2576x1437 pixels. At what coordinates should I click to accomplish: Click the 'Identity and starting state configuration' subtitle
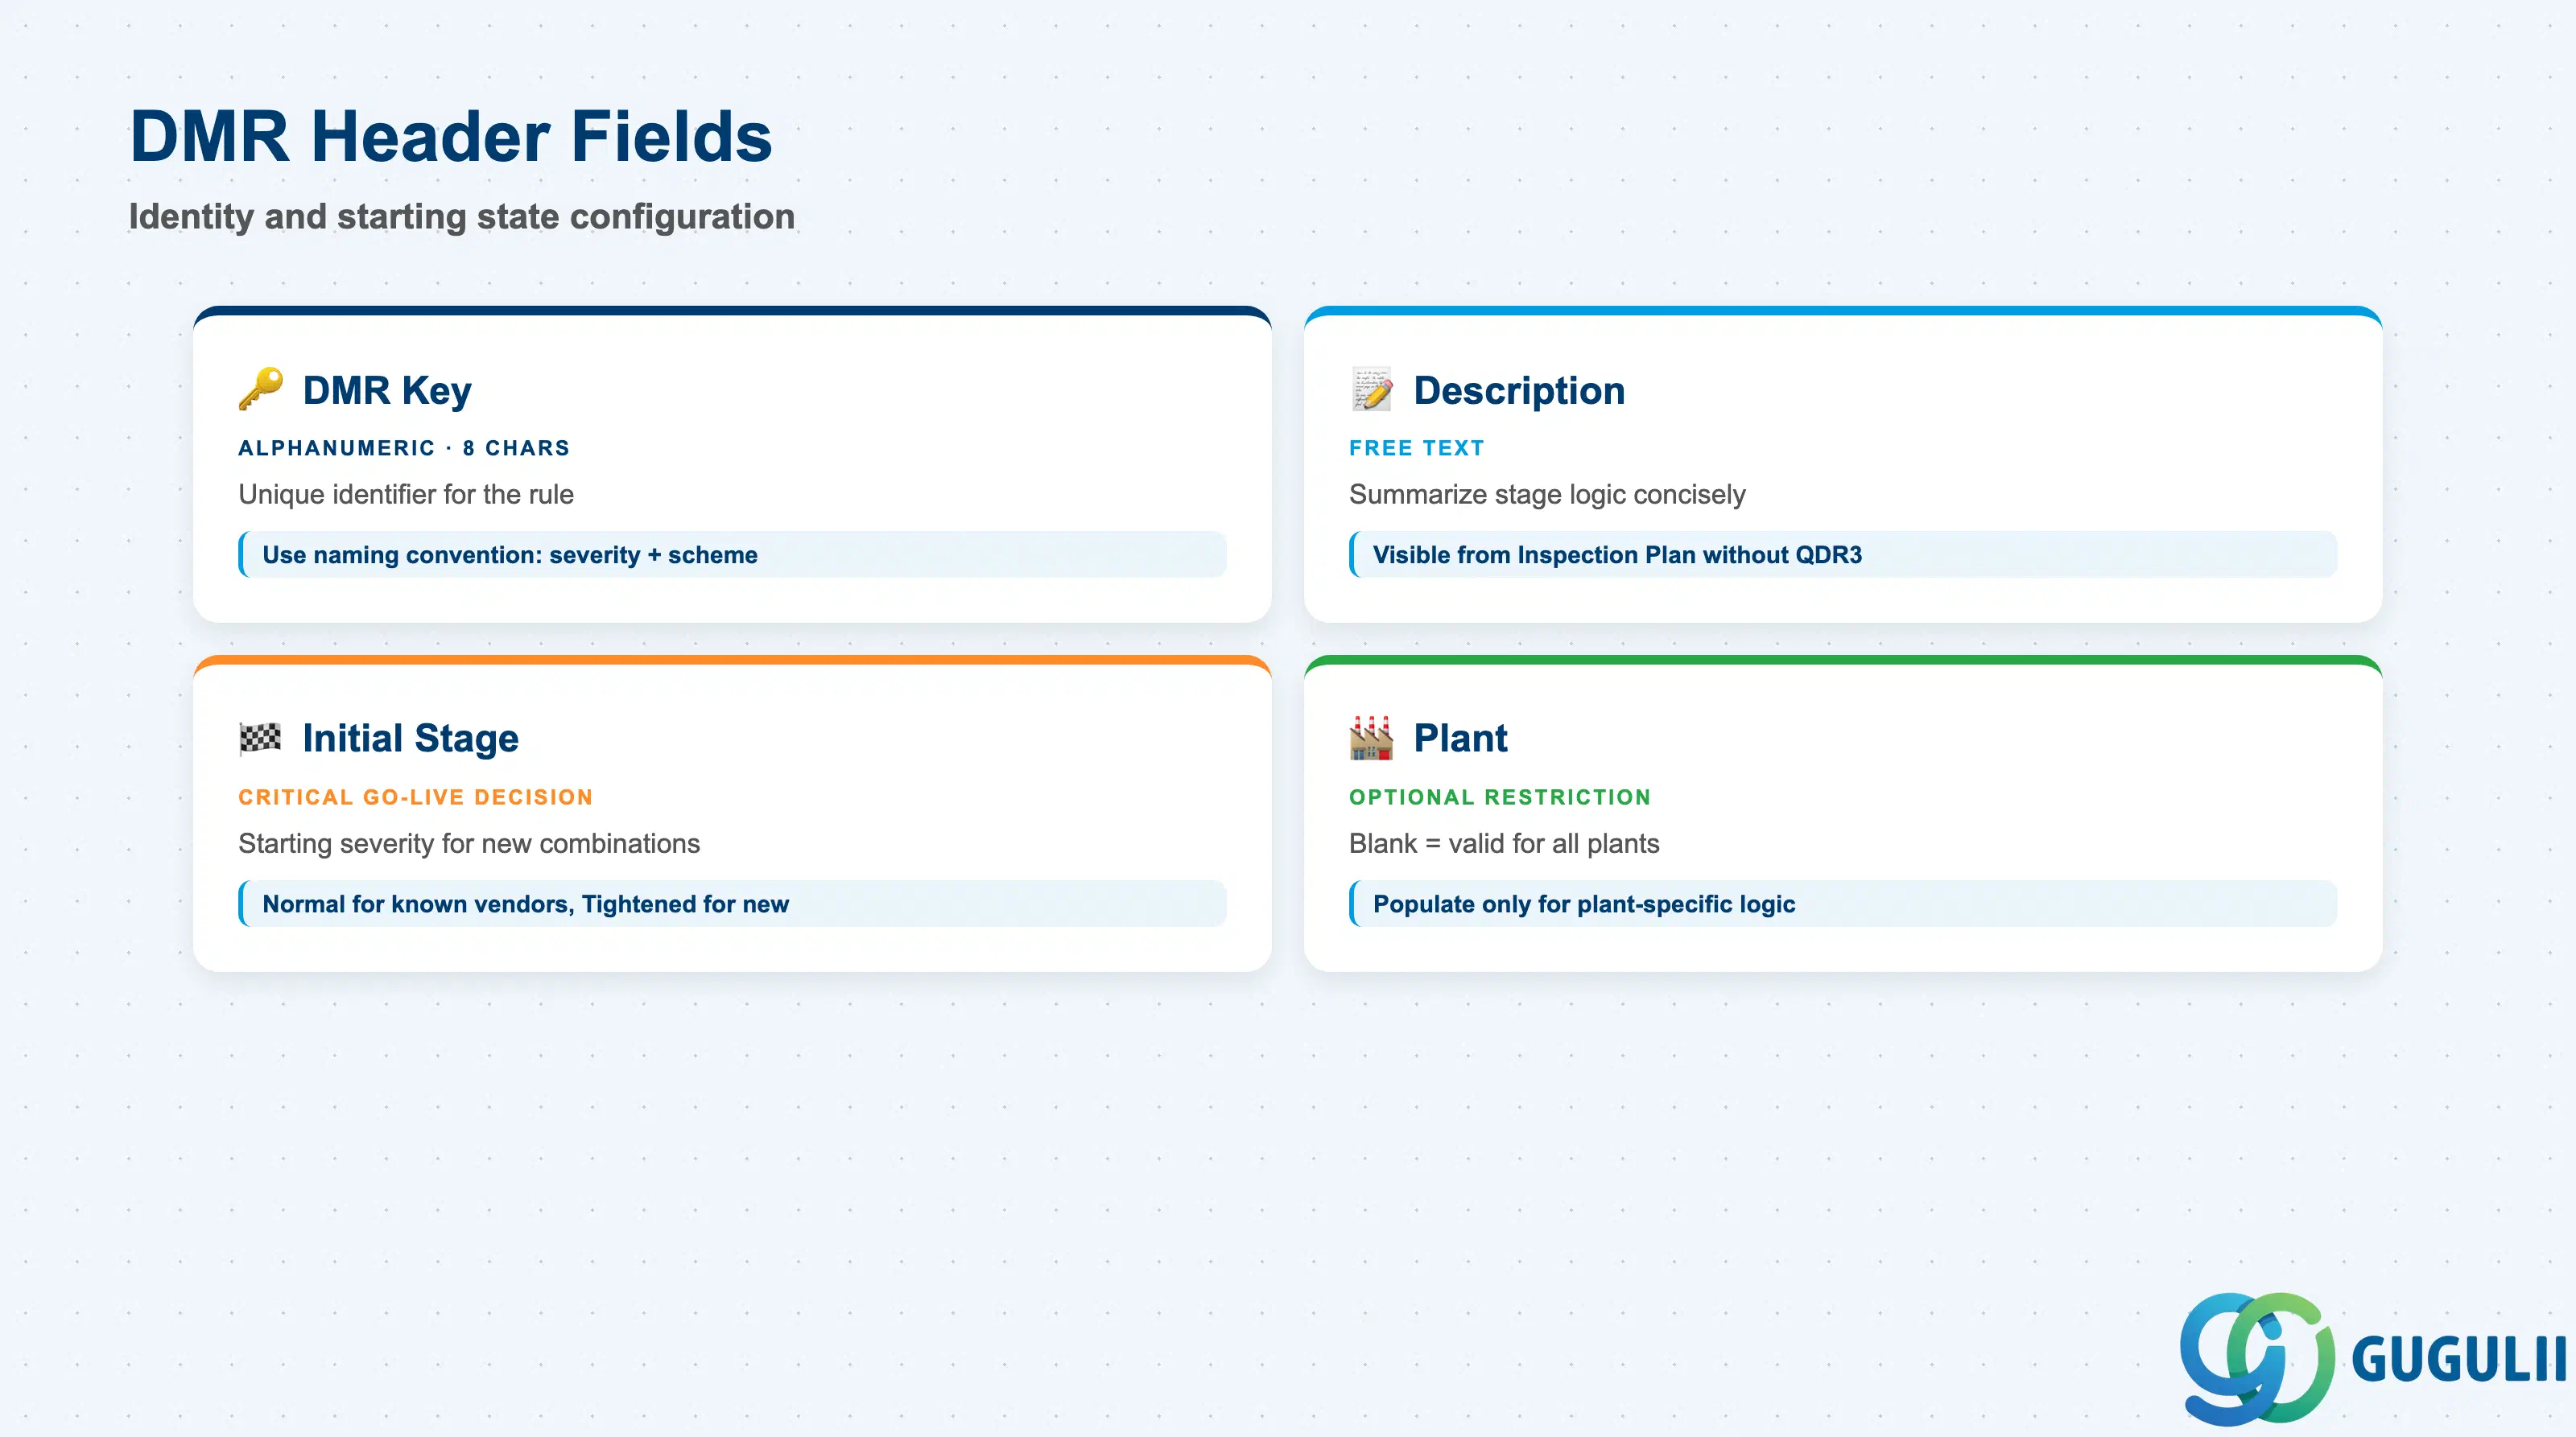462,217
